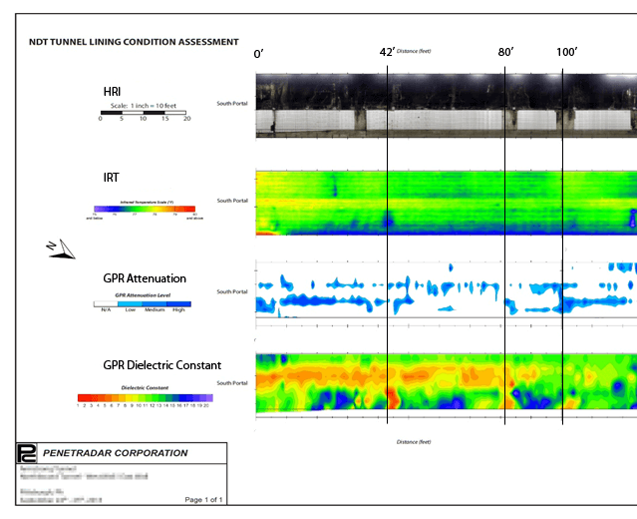Click the HRI tunnel photo strip

click(446, 104)
